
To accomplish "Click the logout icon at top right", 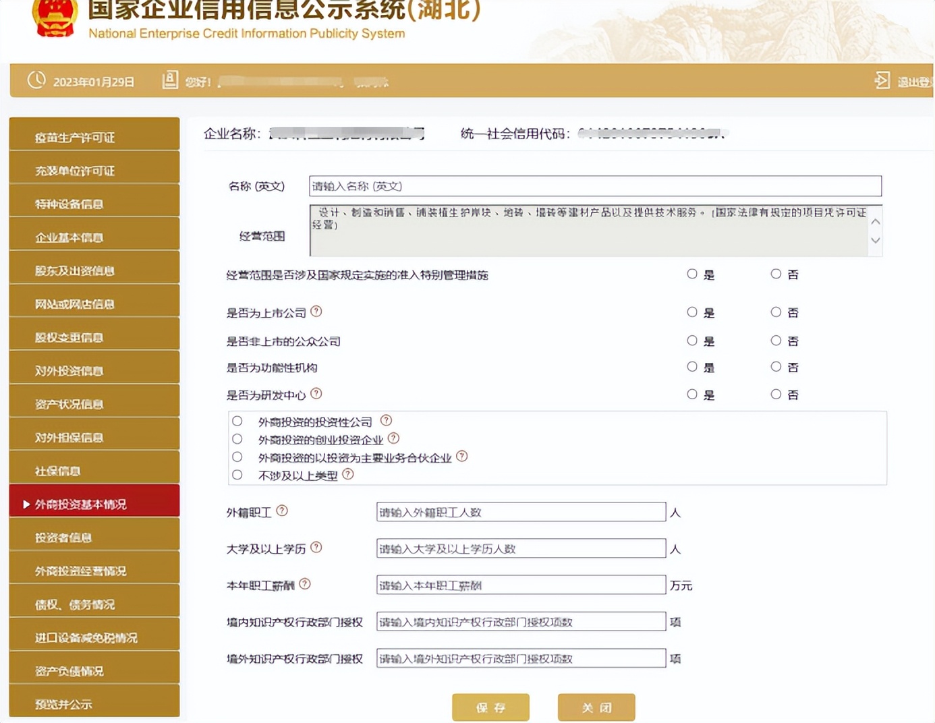I will click(882, 80).
